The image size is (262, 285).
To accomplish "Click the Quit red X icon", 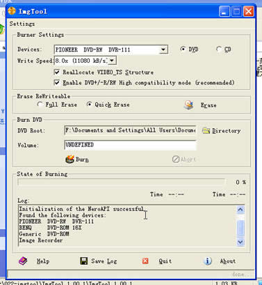I will pyautogui.click(x=145, y=261).
